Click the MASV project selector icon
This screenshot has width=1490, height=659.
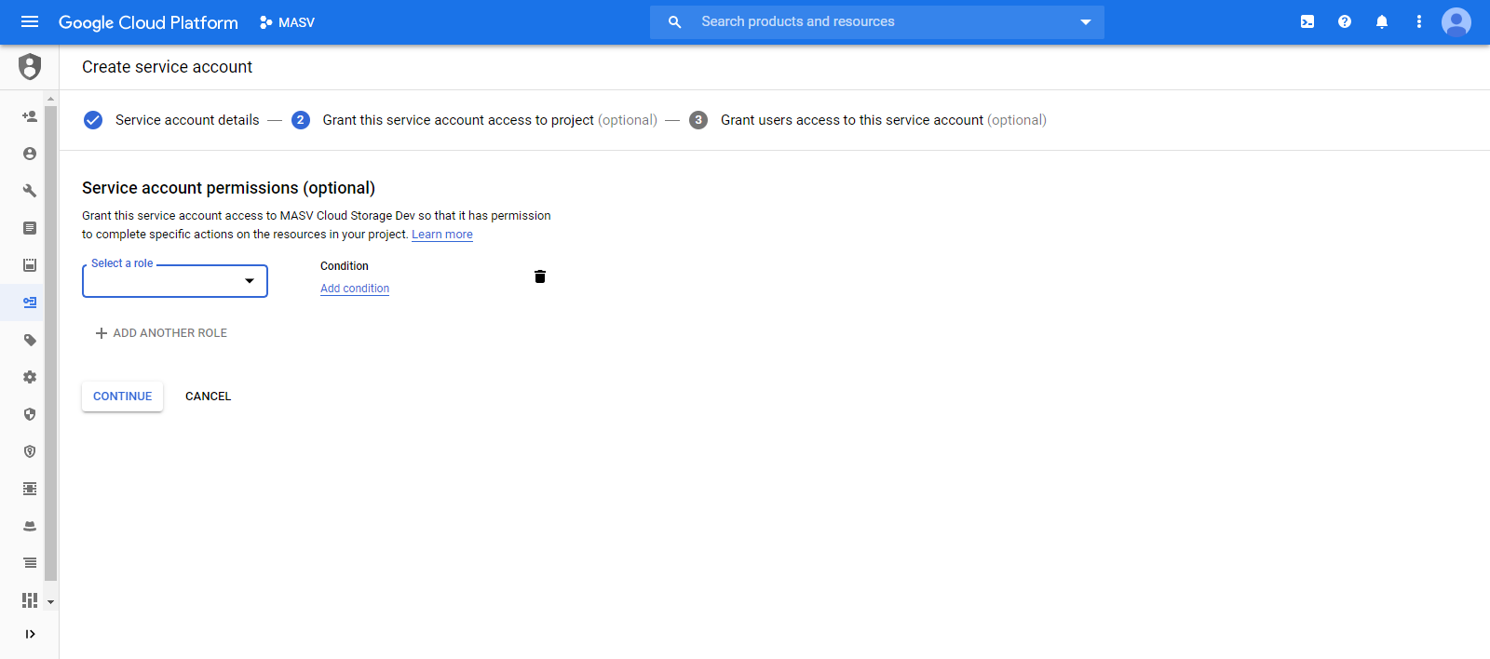(x=266, y=22)
